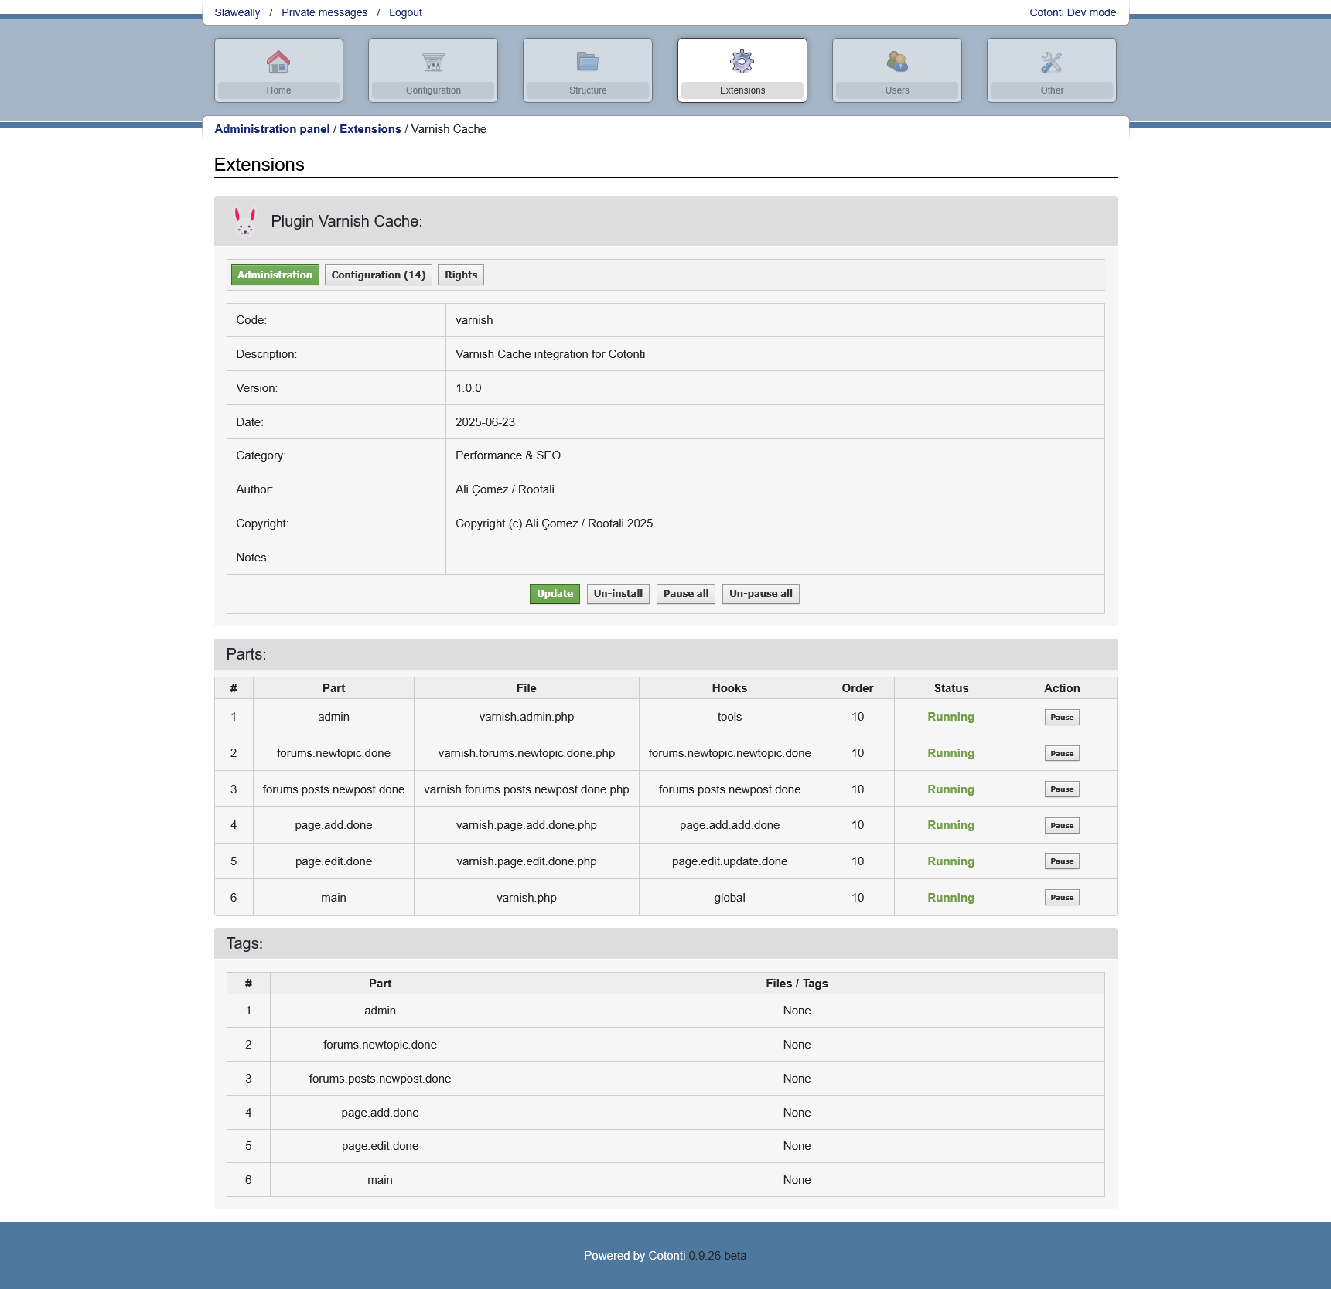Click file cell "varnish.forums.newtopic.done.php"
Screen dimensions: 1331x1289
527,753
